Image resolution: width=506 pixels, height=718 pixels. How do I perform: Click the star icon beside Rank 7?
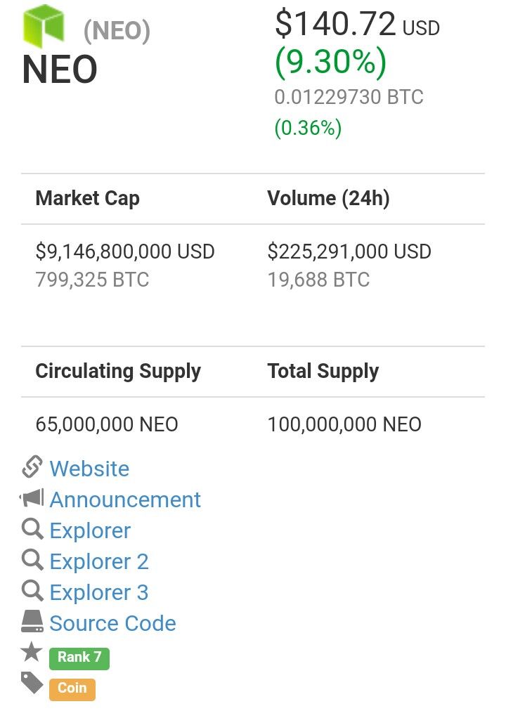point(32,651)
